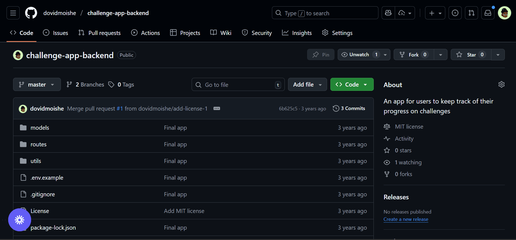Open the issues icon in header
Screen dimensions: 516x240
pos(455,13)
